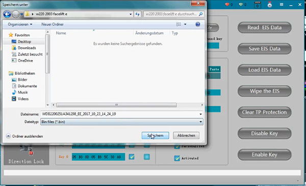Screen dimensions: 306x186
Task: Toggle the unchecked blue box in the Key 8 row
Action: click(x=147, y=157)
